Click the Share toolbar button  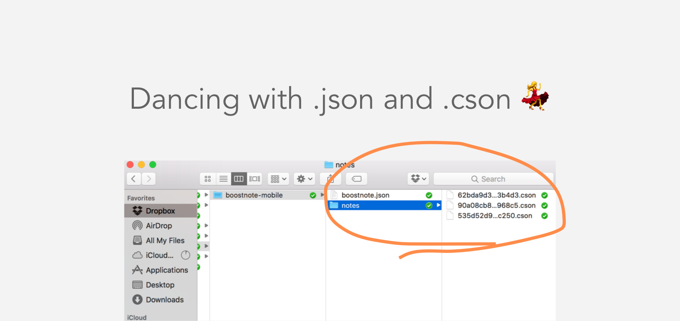[x=330, y=179]
